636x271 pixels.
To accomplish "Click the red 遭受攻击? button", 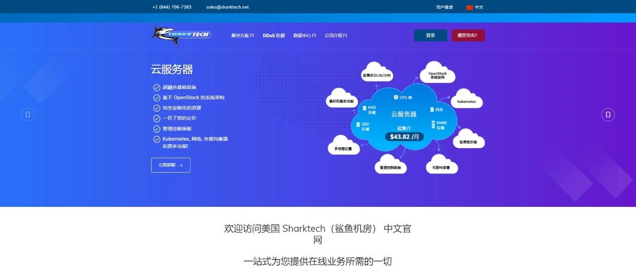I will pos(468,35).
